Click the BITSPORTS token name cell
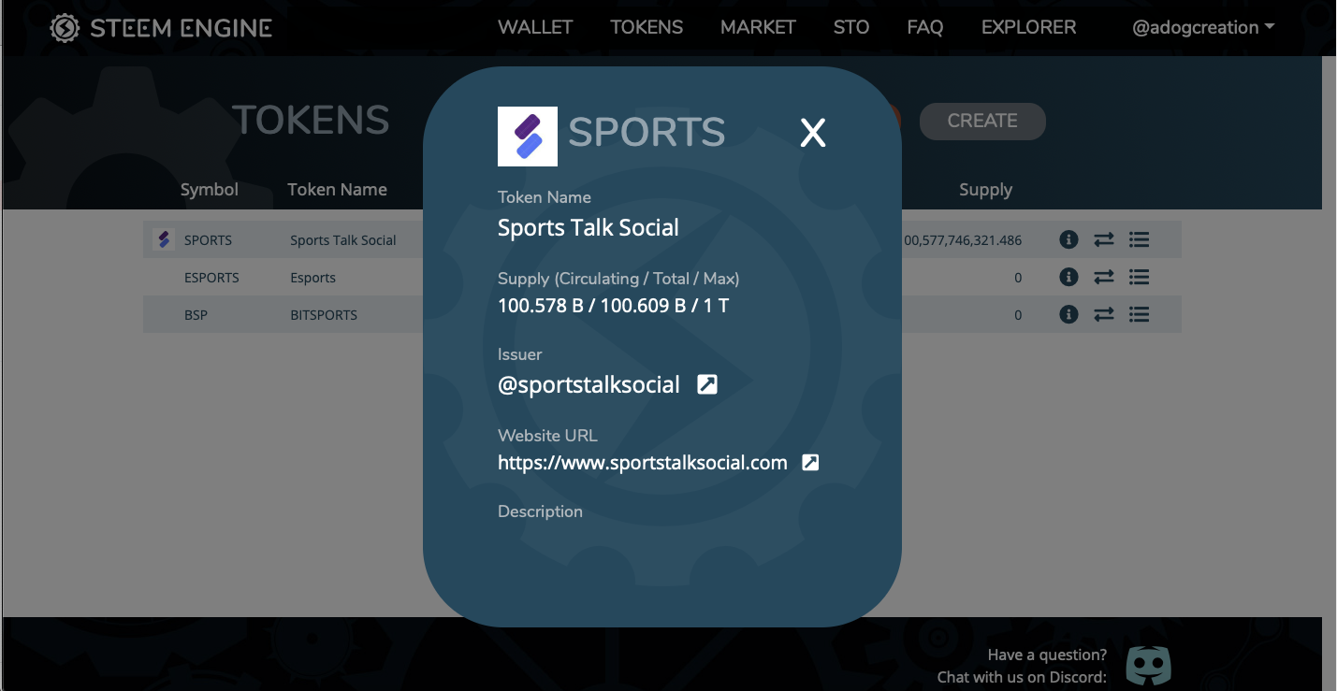This screenshot has width=1337, height=691. pos(324,315)
